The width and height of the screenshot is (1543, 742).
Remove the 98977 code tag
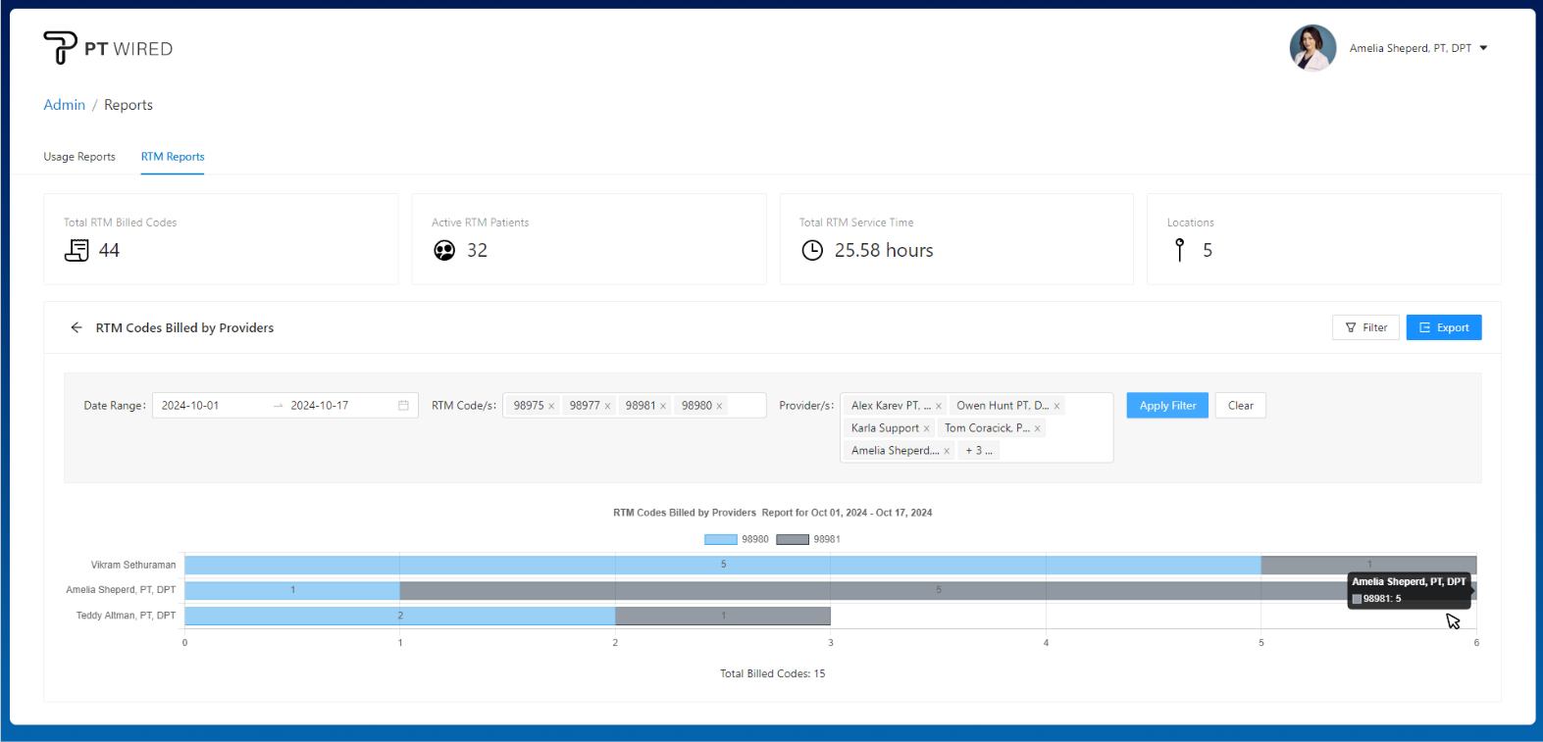point(607,406)
